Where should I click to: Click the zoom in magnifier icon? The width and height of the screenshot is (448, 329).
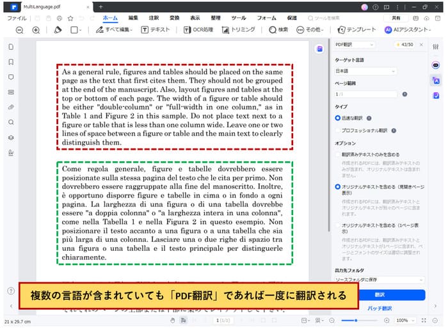36,30
